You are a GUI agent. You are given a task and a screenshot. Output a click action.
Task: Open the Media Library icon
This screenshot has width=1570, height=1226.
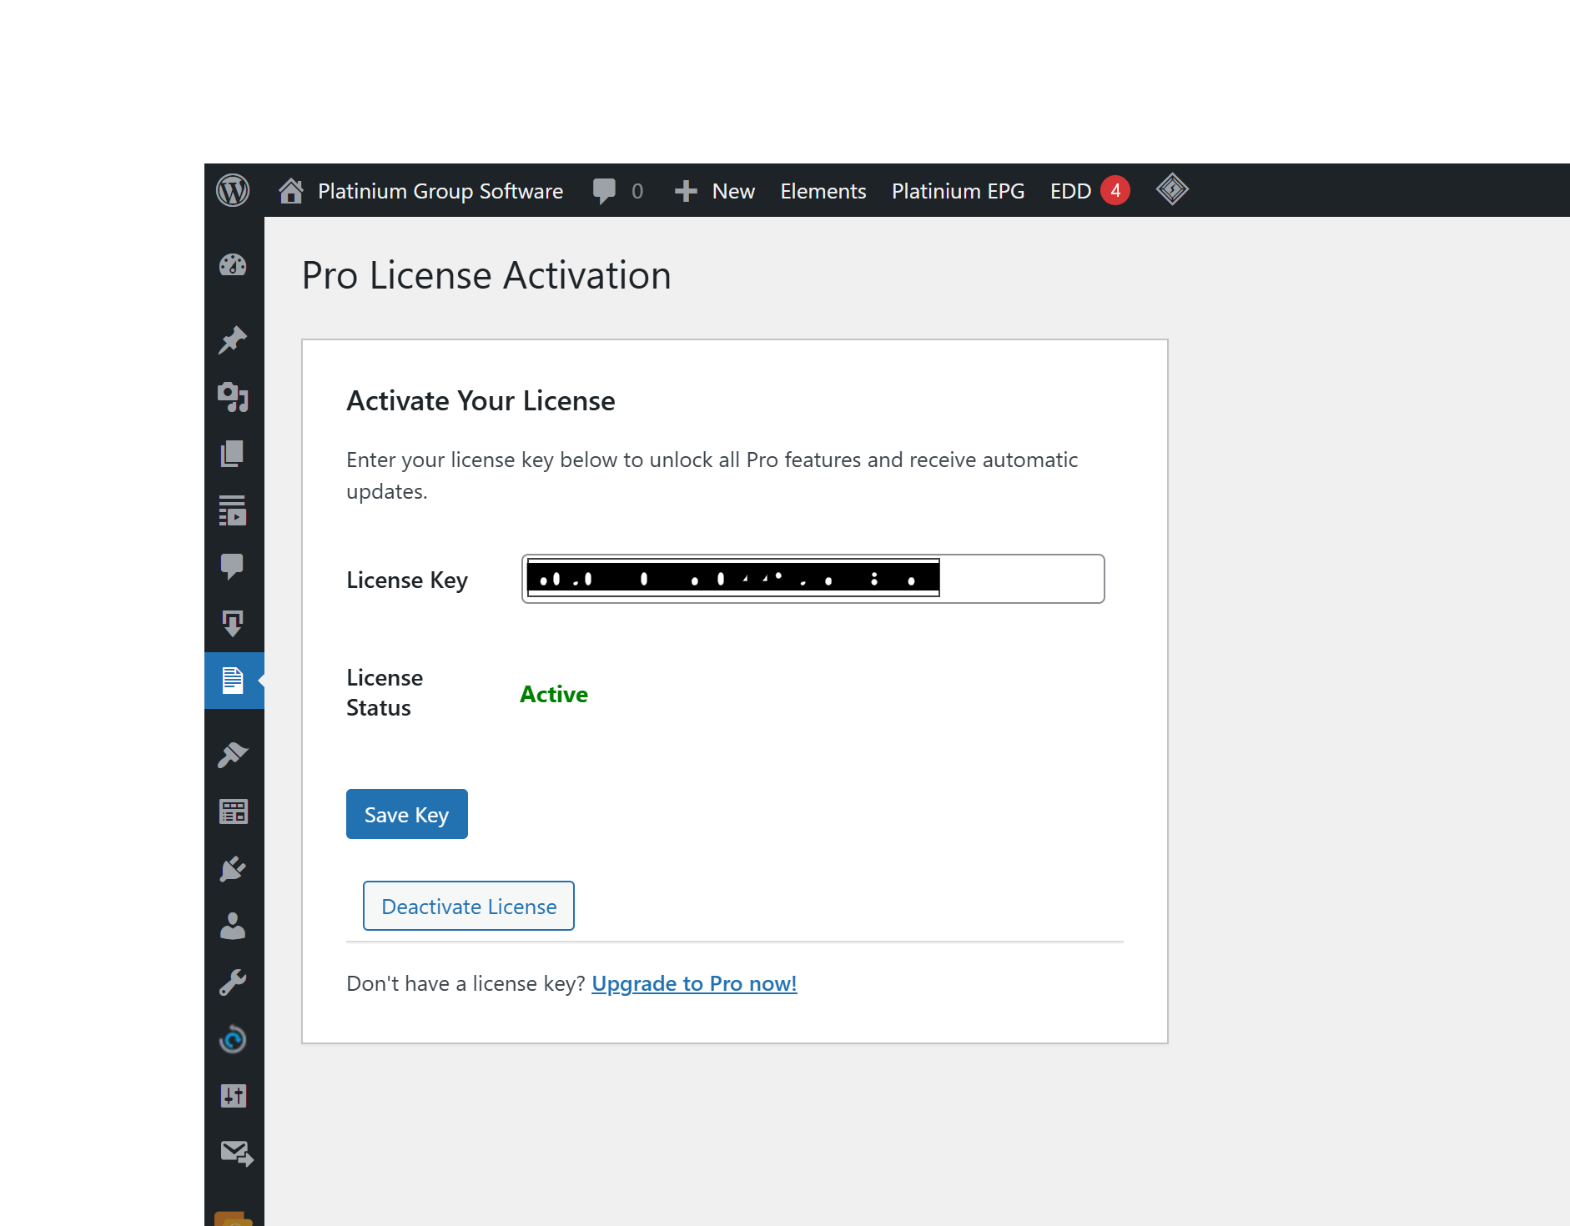point(234,398)
